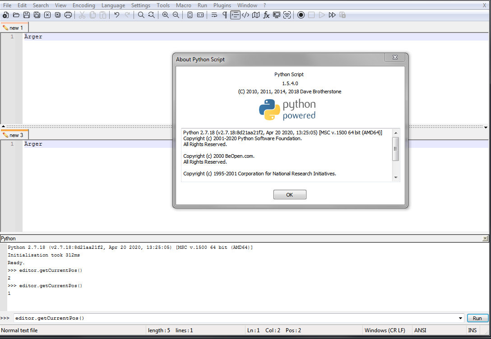This screenshot has width=491, height=339.
Task: Print the current document
Action: click(68, 15)
